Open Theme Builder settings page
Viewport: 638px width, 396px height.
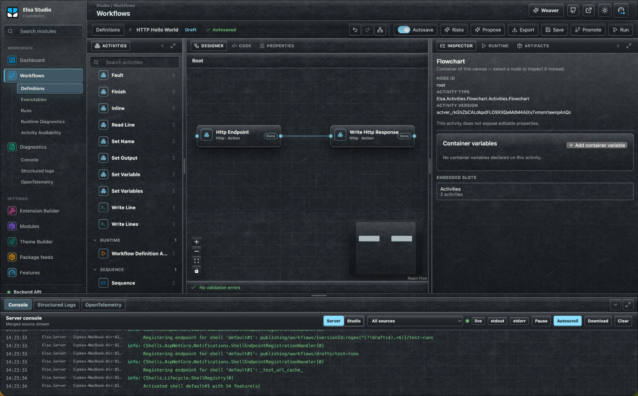43,242
